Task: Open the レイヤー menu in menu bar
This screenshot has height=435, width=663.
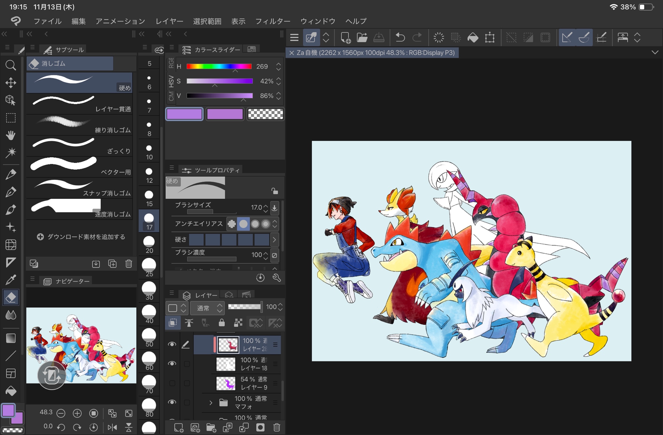Action: point(169,21)
